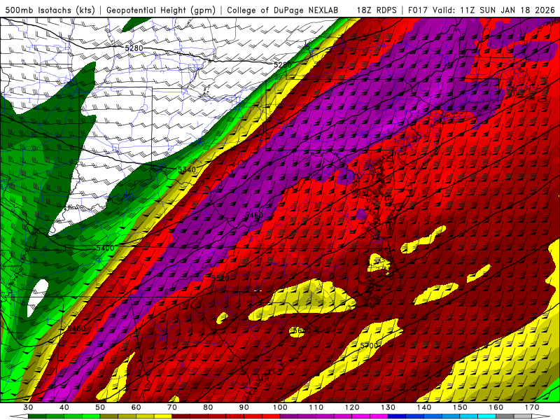The image size is (560, 420).
Task: Click the 150 kt label on color scale
Action: pos(460,407)
